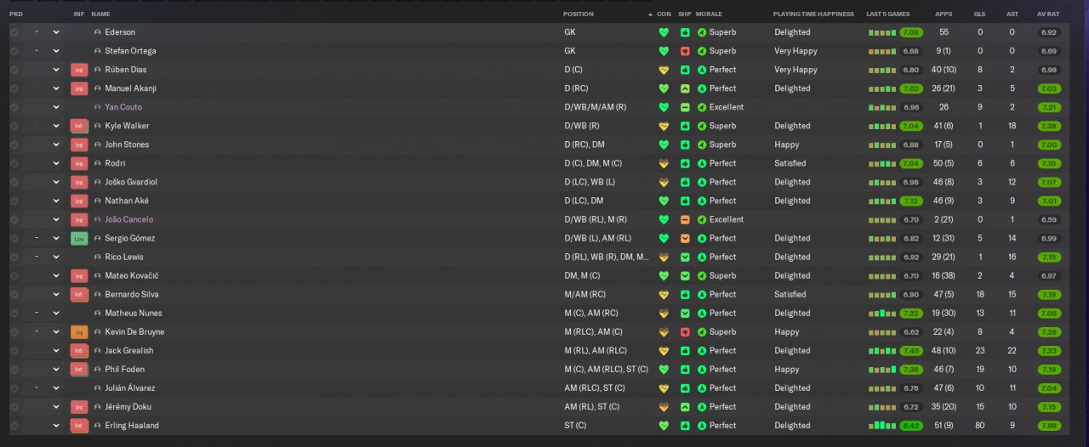1089x447 pixels.
Task: Click Phil Foden's green condition heart icon
Action: click(x=664, y=369)
